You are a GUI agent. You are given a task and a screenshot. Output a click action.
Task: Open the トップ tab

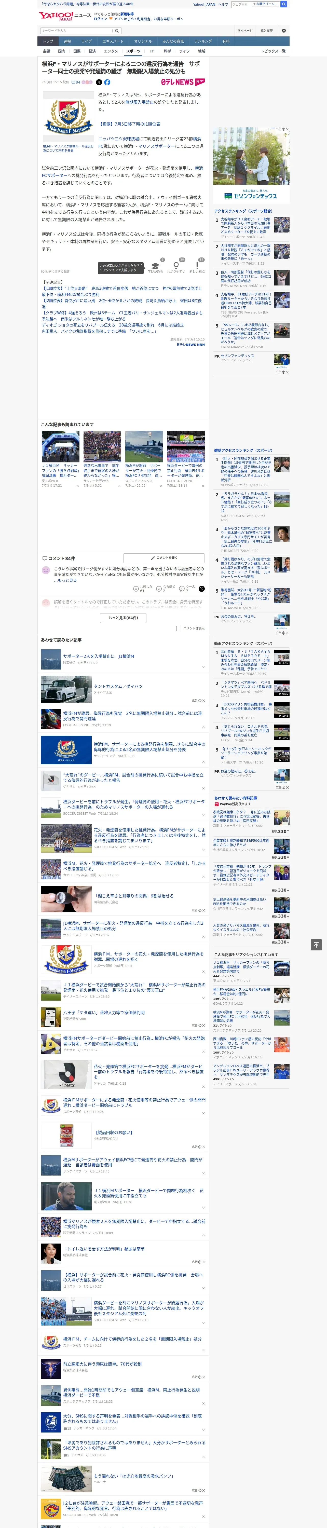48,42
